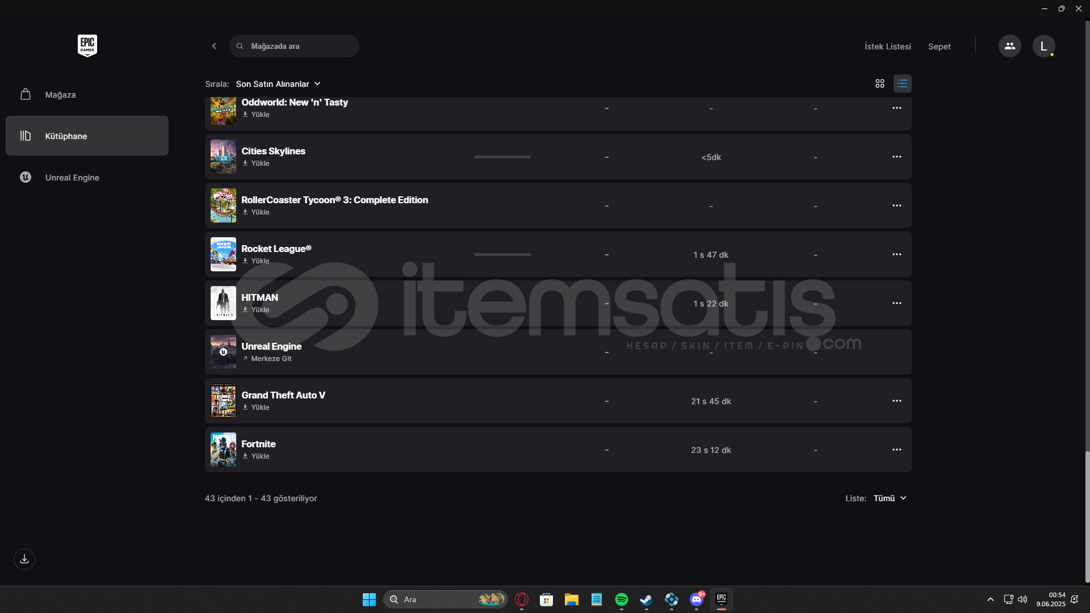Click the 23 s 12 dk playtime
This screenshot has height=613, width=1090.
711,450
